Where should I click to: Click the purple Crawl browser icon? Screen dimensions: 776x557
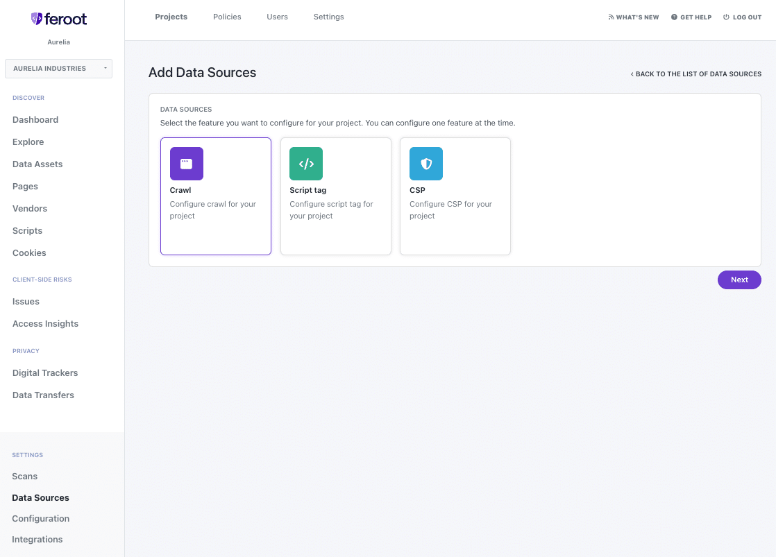(x=187, y=164)
